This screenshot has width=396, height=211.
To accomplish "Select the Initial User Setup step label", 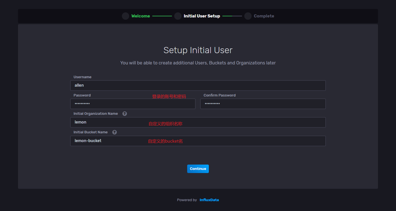I will pyautogui.click(x=202, y=16).
